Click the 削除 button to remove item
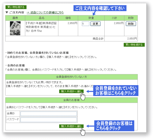 pyautogui.click(x=131, y=24)
